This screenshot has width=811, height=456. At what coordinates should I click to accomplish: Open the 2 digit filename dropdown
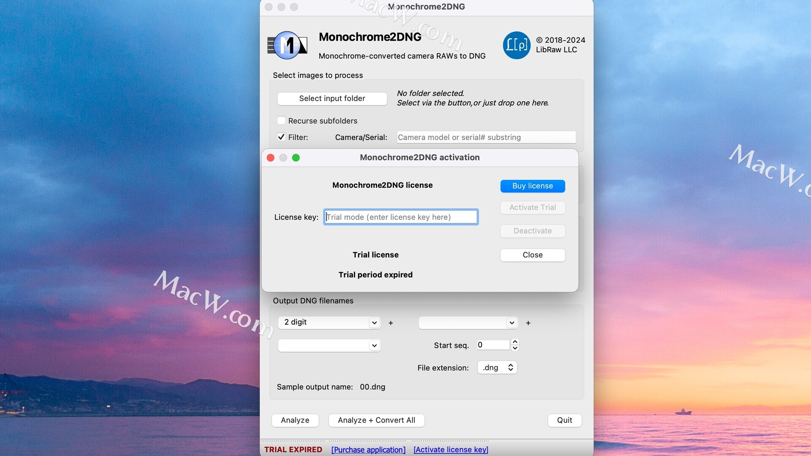click(x=329, y=323)
